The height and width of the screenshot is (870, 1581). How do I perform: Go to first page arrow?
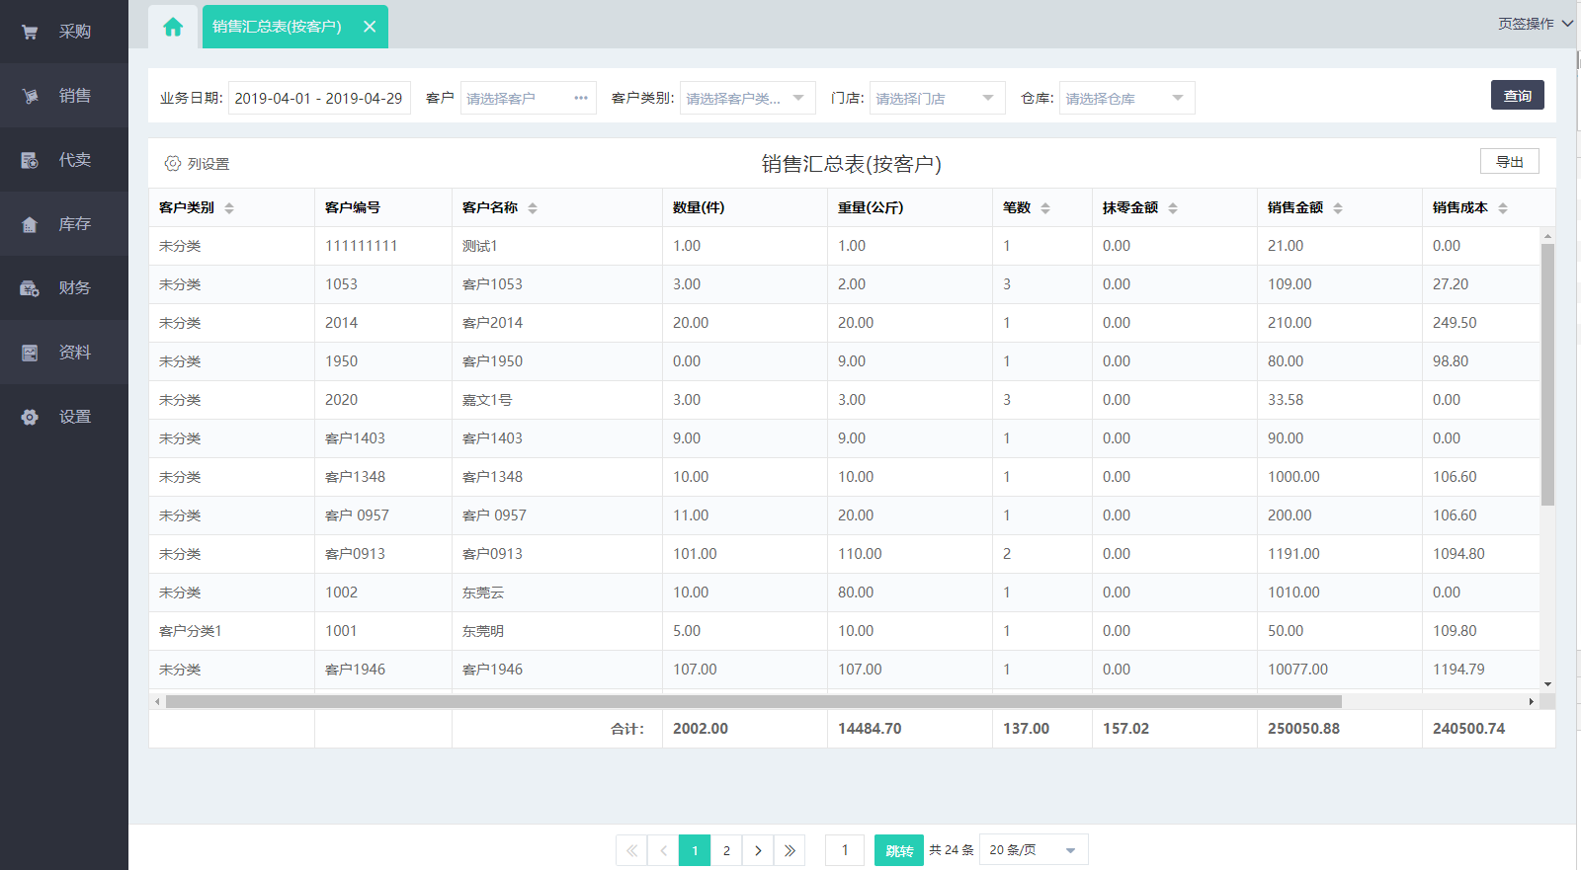point(631,850)
